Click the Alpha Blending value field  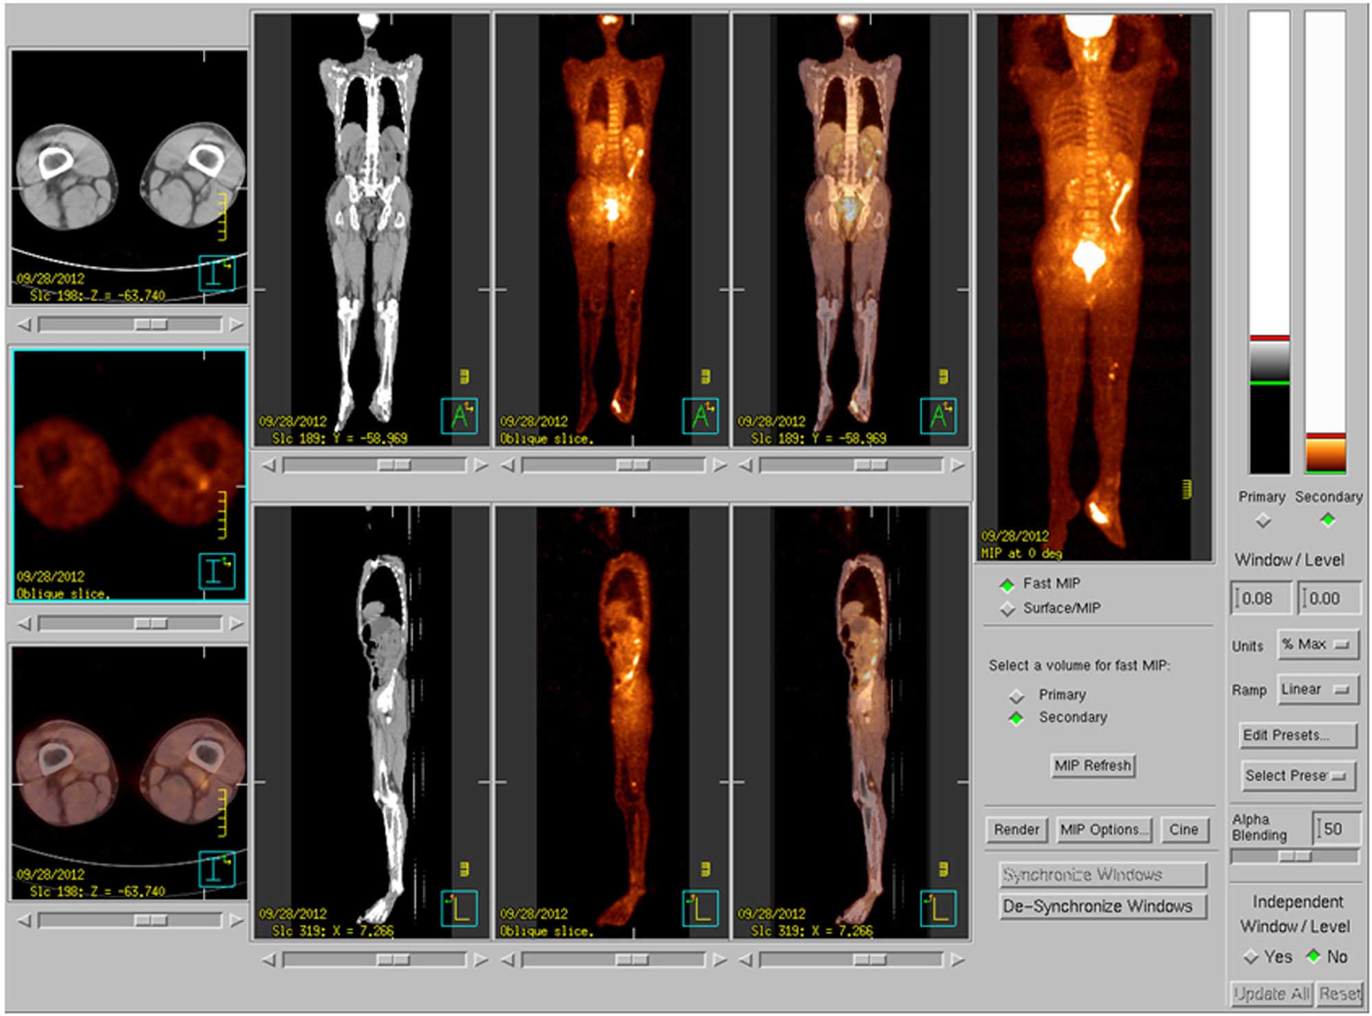[1336, 829]
